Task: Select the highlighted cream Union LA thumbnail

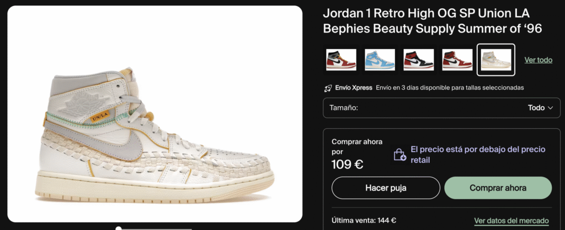Action: pyautogui.click(x=496, y=59)
